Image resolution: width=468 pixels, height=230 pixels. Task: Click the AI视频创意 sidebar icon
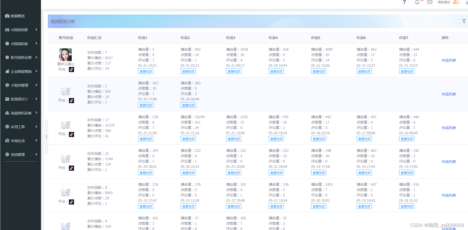point(7,30)
